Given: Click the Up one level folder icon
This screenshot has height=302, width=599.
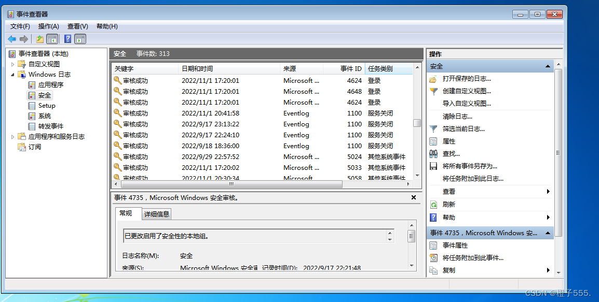Looking at the screenshot, I should (40, 39).
